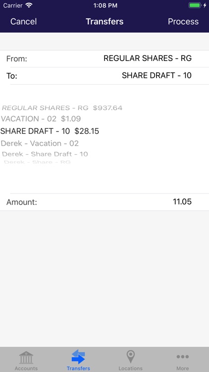This screenshot has height=372, width=209.
Task: Open the To account selector
Action: (x=104, y=76)
